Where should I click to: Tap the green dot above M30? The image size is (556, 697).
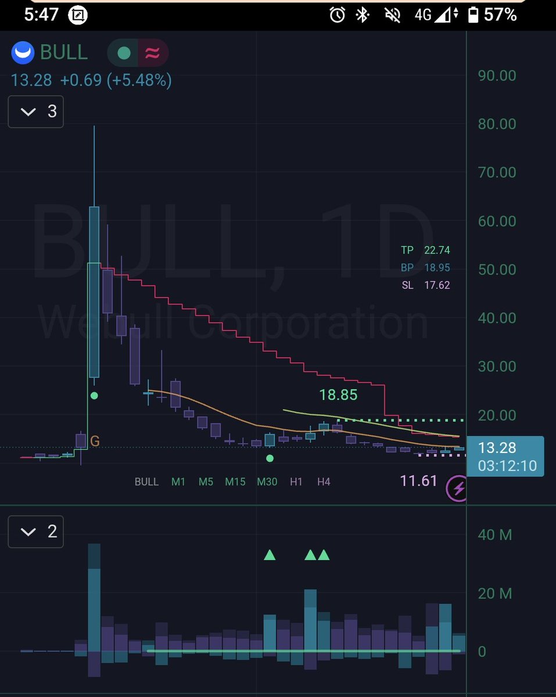pyautogui.click(x=270, y=458)
